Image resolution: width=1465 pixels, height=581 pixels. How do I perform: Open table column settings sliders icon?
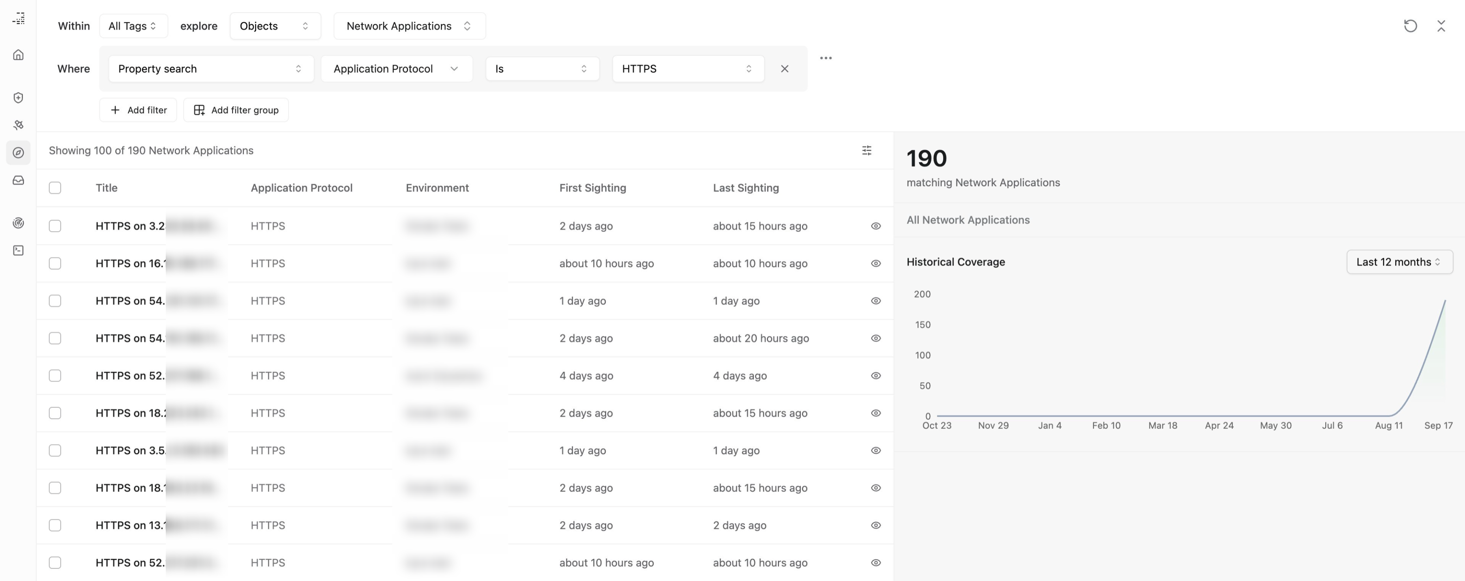click(866, 151)
